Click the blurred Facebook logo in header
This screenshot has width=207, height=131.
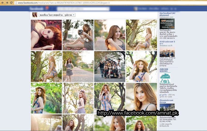click(x=36, y=9)
